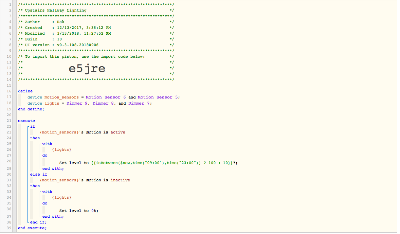This screenshot has height=234, width=400.
Task: Click line number 16 in the gutter
Action: pos(9,91)
